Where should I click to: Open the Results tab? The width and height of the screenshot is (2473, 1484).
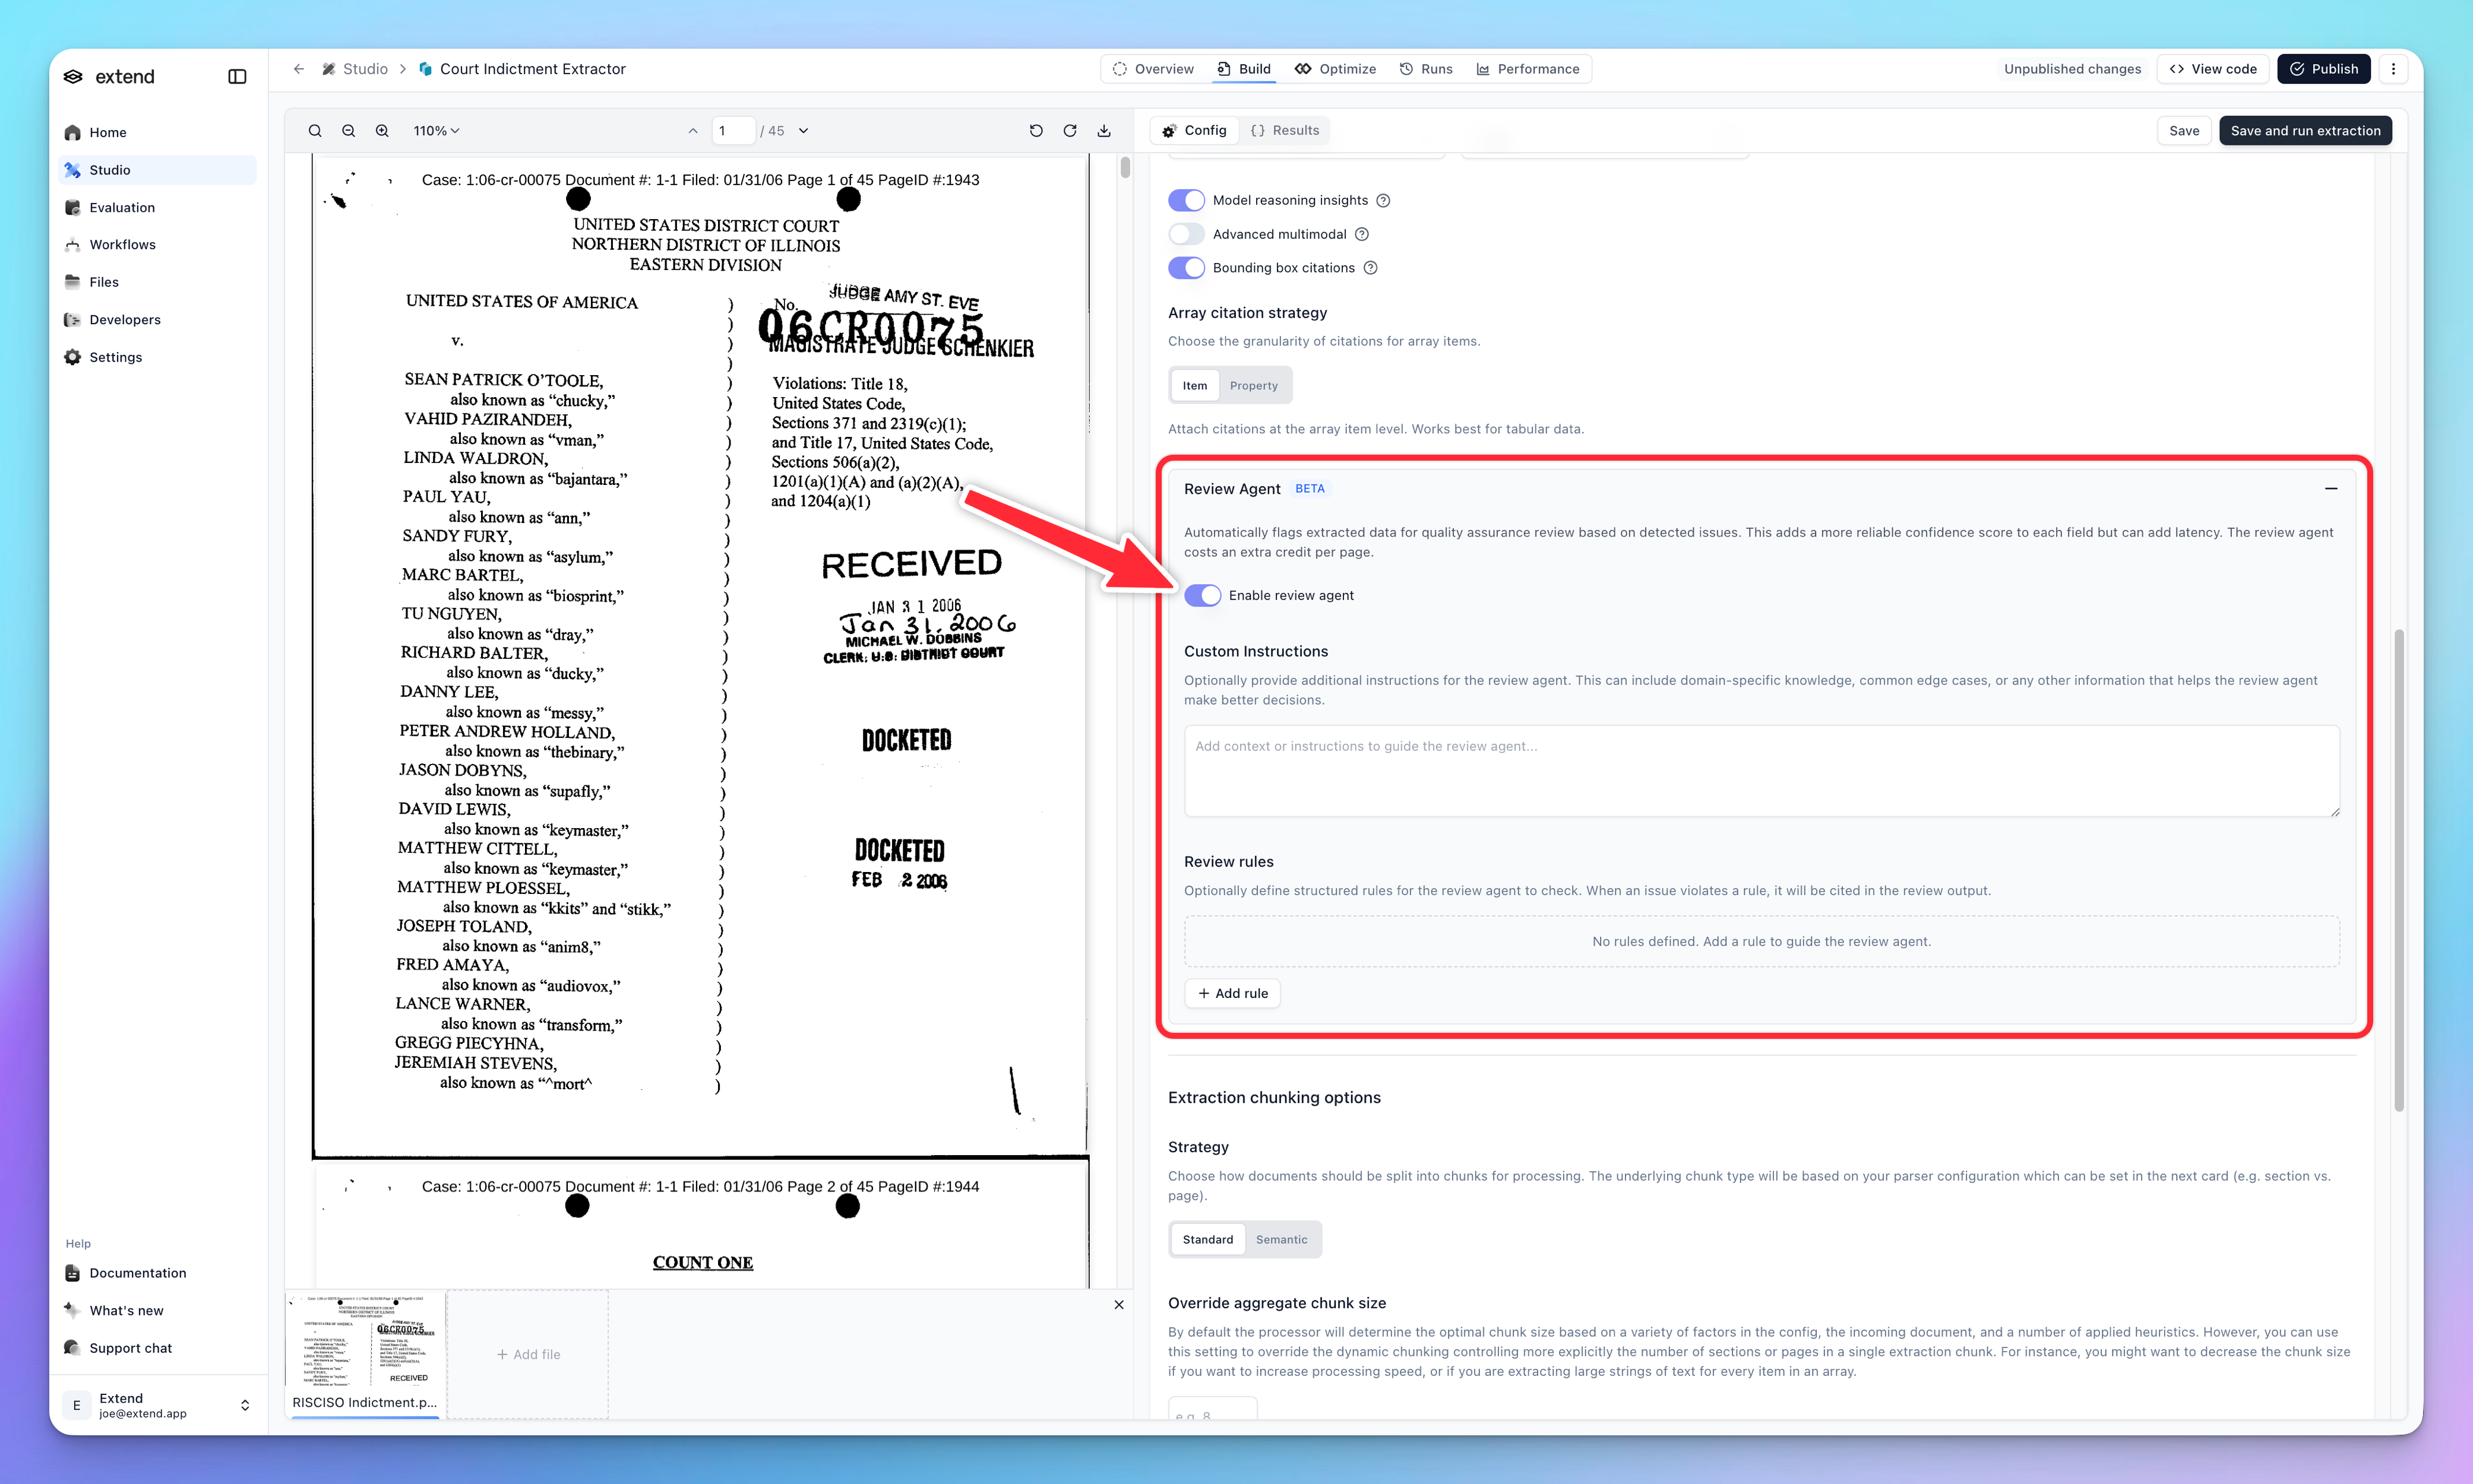[x=1286, y=131]
